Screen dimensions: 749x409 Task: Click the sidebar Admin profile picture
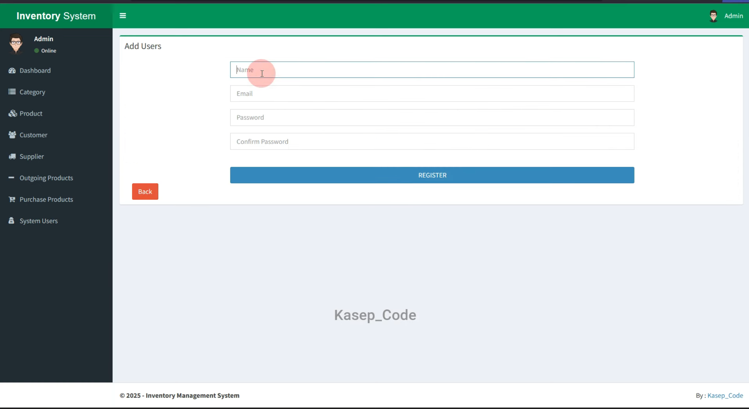point(16,44)
